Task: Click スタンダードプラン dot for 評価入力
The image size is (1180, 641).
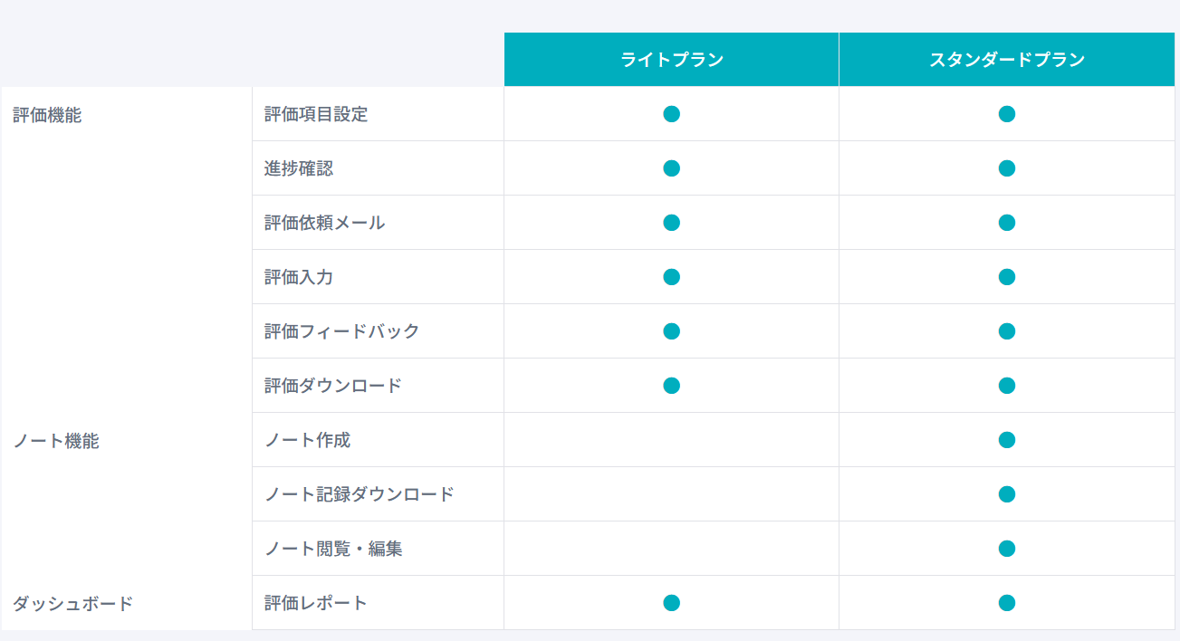Action: coord(1006,277)
